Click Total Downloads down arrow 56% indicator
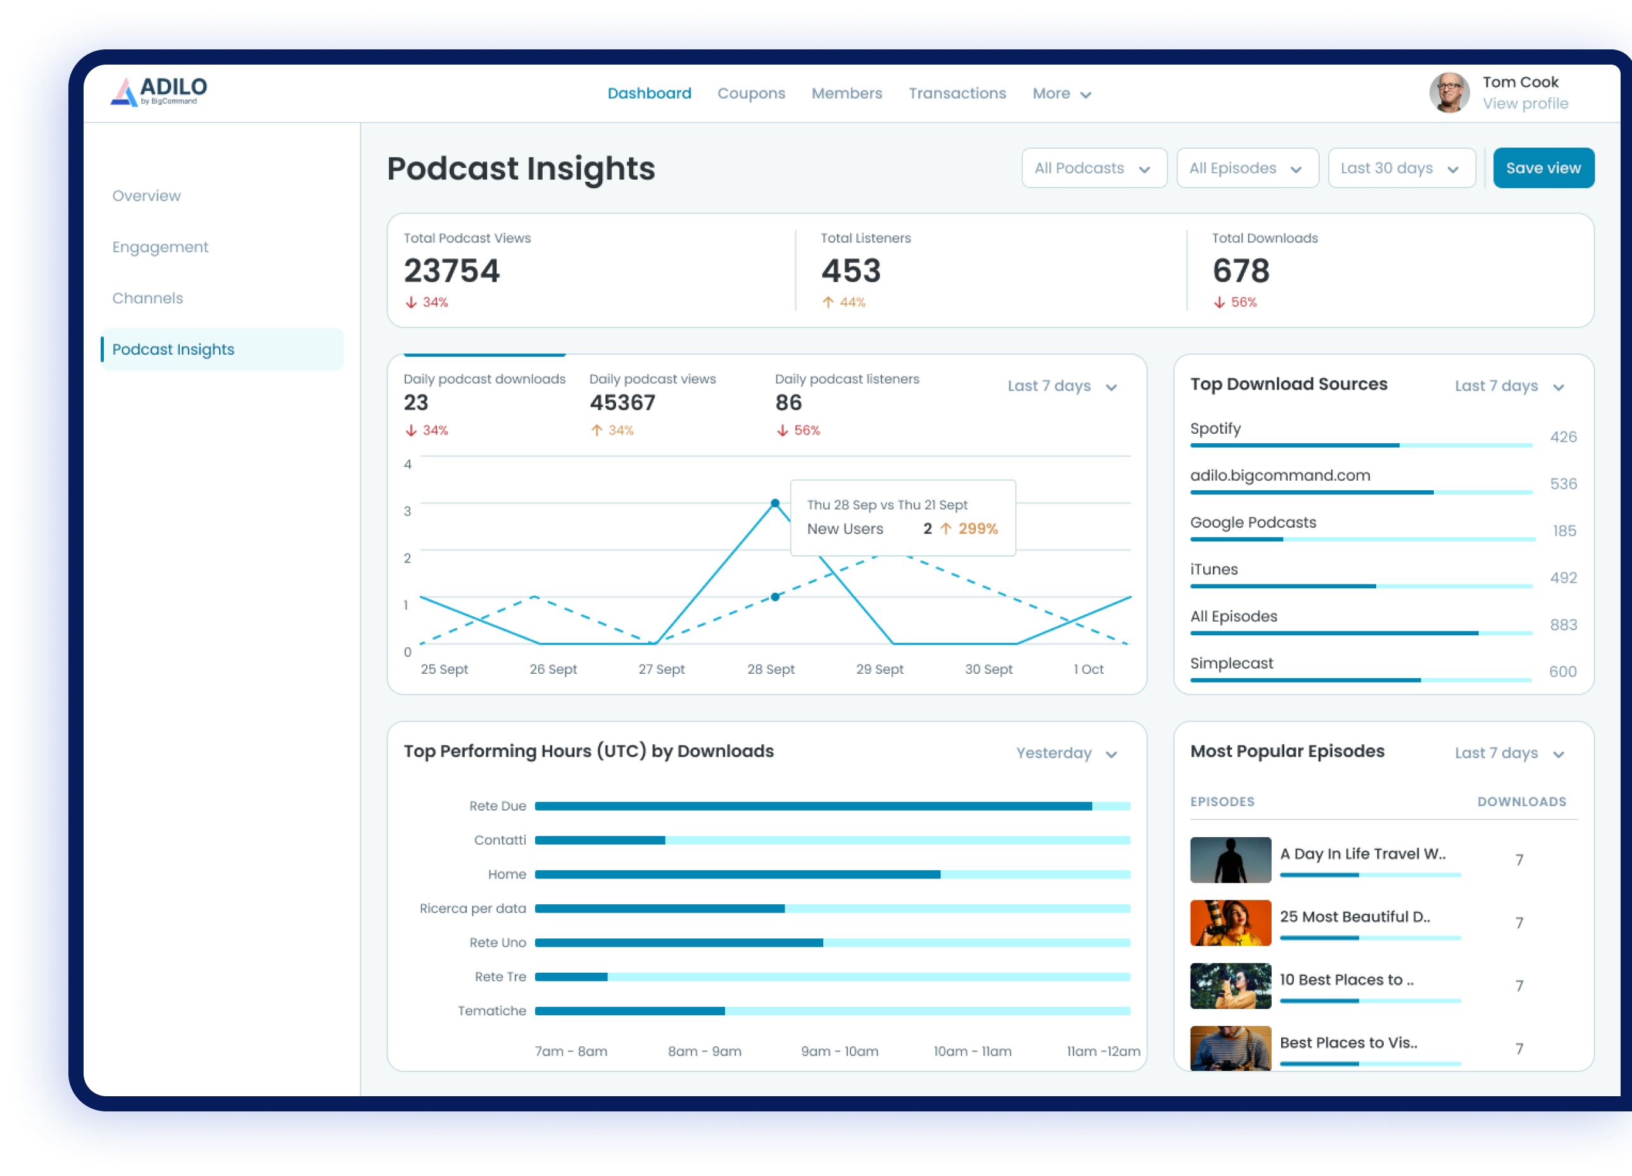This screenshot has width=1632, height=1176. 1235,302
